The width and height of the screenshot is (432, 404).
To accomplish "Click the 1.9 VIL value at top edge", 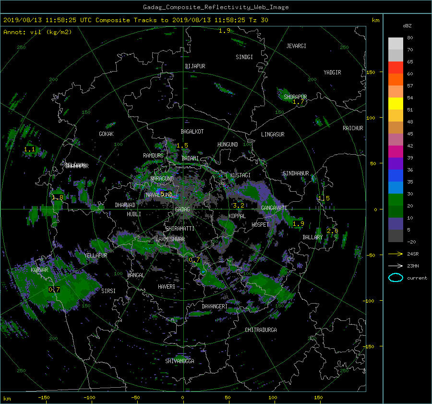I will pyautogui.click(x=225, y=31).
